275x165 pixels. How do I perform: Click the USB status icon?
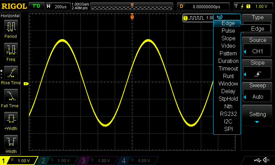(x=257, y=161)
